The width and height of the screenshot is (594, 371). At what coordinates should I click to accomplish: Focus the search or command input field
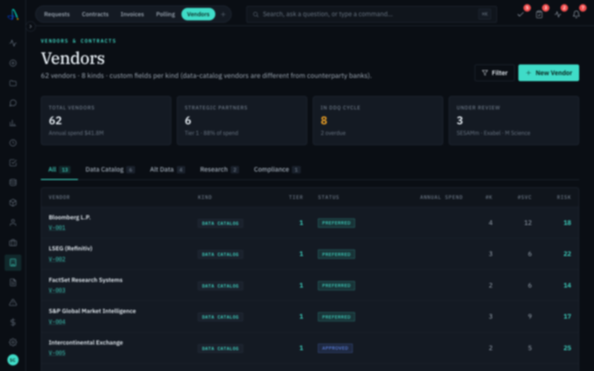(x=372, y=14)
